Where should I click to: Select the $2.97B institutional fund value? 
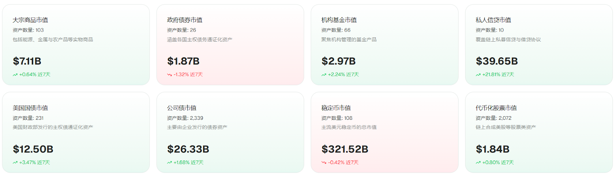[x=338, y=61]
